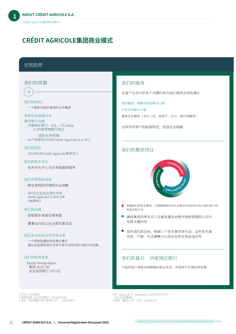Click the CRÉDIT AGRICOLE集团商业模式 main title
This screenshot has height=334, width=236.
pyautogui.click(x=67, y=40)
